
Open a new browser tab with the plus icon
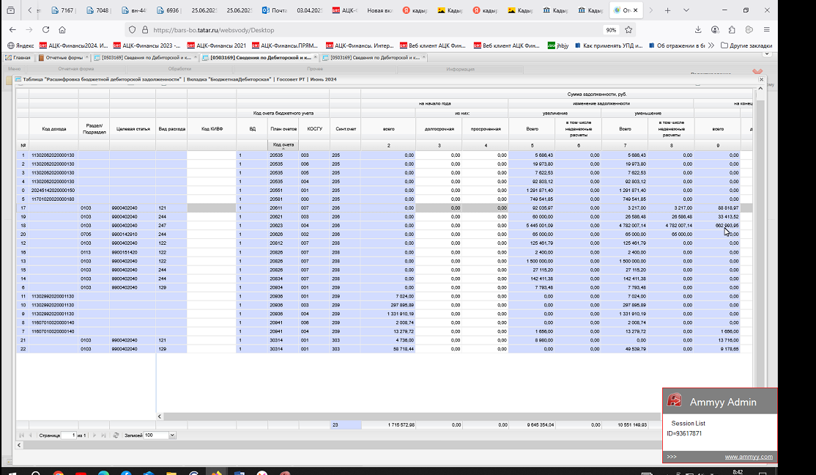(x=668, y=10)
